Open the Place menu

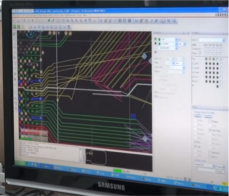tap(57, 15)
